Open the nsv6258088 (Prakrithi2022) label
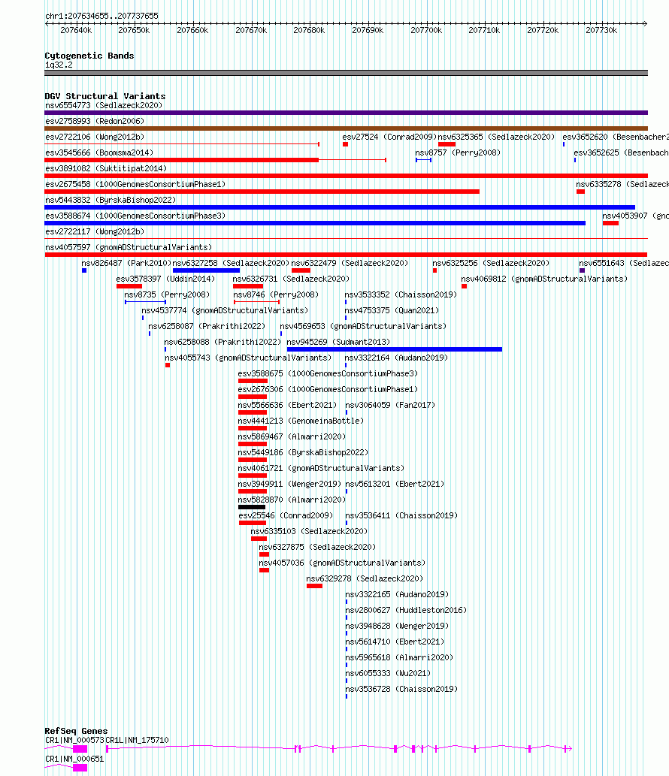The image size is (669, 776). [x=222, y=343]
